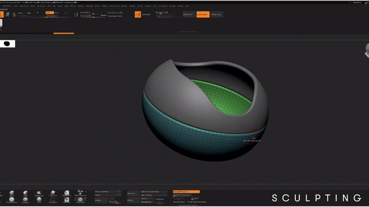The image size is (369, 207).
Task: Click the orange DynaMesh icon
Action: [138, 14]
